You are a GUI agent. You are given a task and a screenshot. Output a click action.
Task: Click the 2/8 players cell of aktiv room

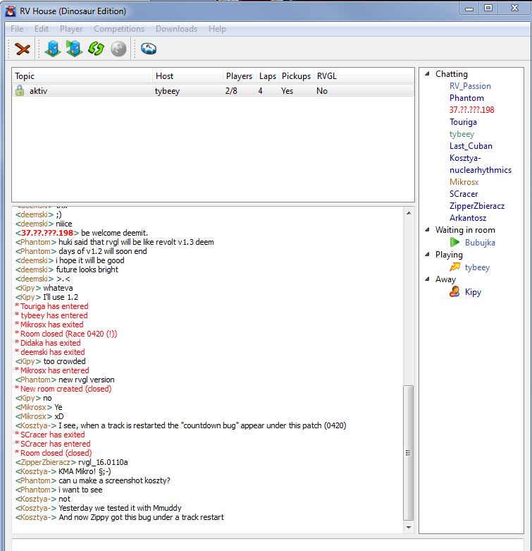(231, 91)
